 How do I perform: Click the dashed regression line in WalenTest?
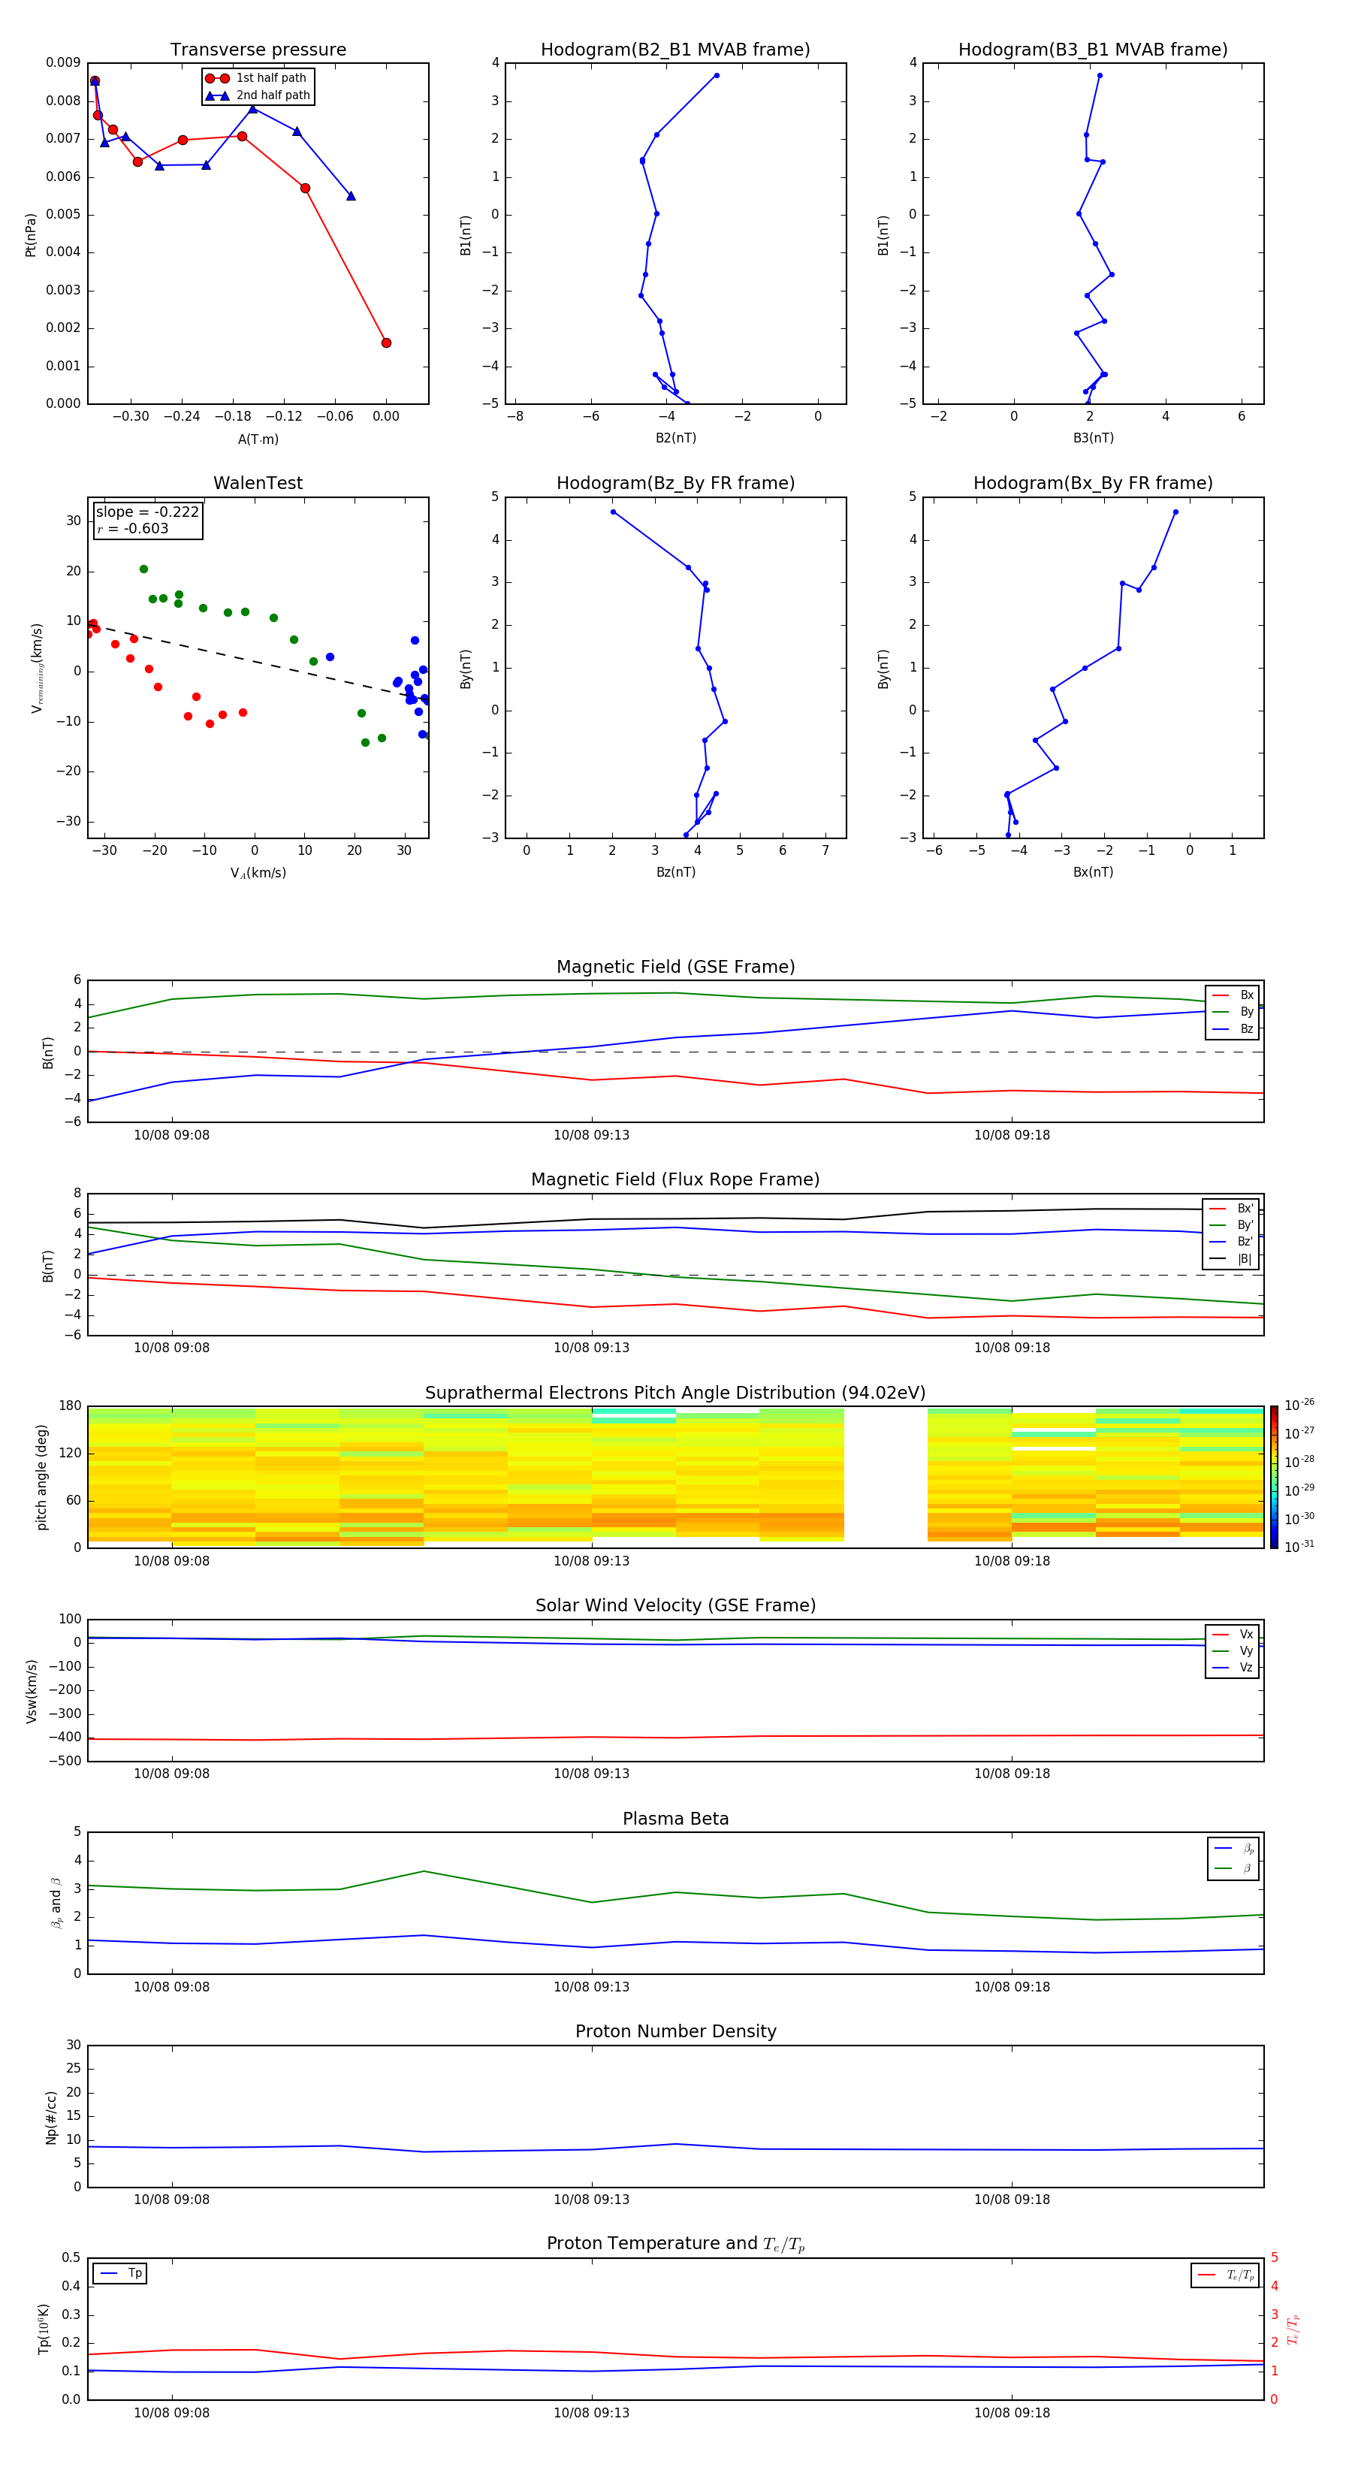[258, 661]
